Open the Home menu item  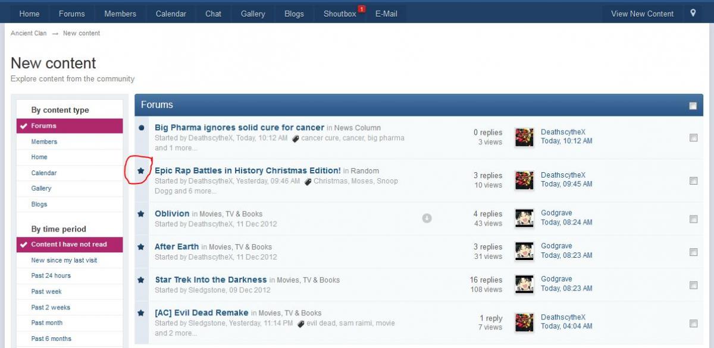tap(29, 14)
